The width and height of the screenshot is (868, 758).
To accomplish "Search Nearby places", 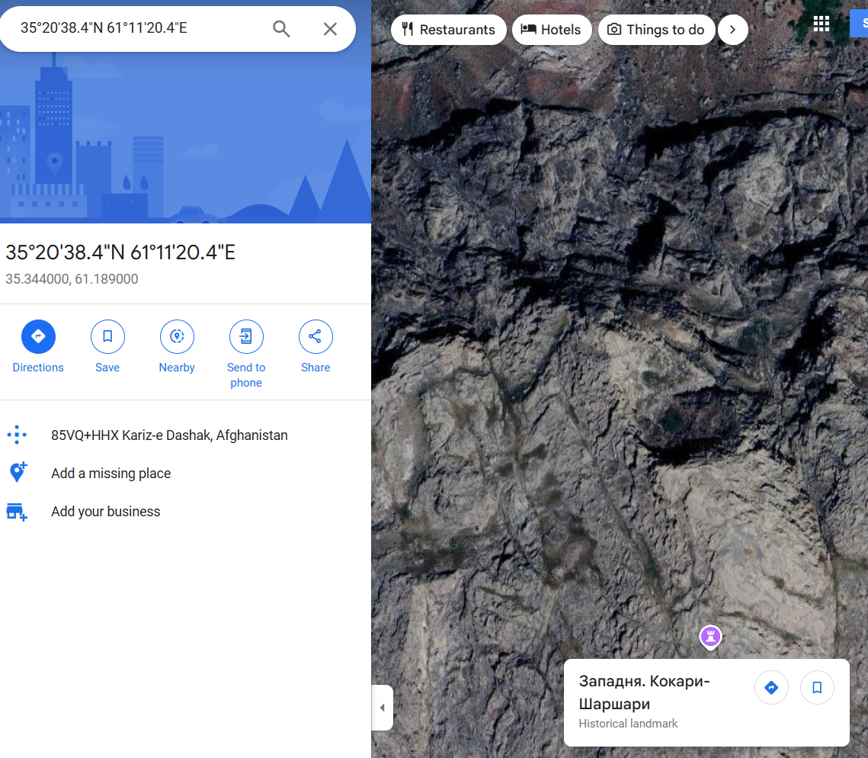I will 177,347.
